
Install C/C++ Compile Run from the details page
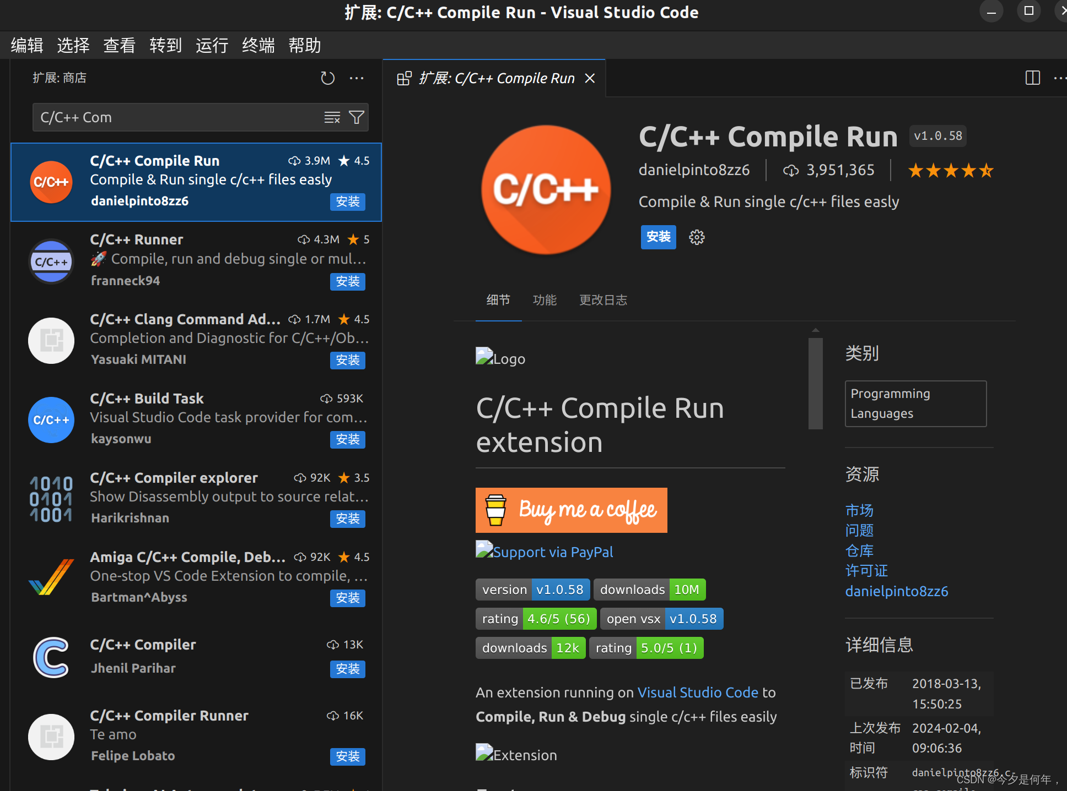658,237
